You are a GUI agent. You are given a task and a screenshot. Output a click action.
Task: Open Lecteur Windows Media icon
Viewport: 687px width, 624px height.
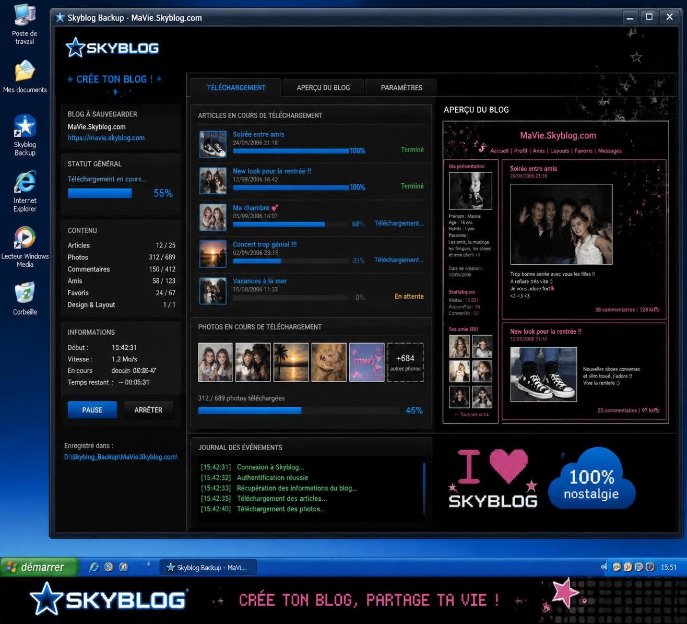pos(25,248)
